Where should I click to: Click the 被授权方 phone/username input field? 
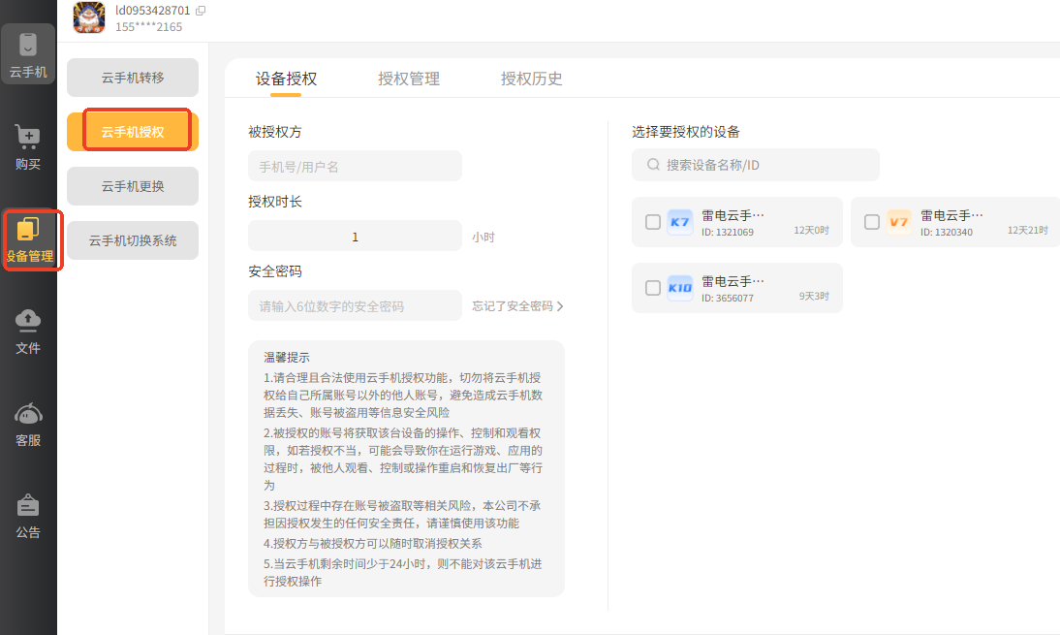[x=355, y=167]
